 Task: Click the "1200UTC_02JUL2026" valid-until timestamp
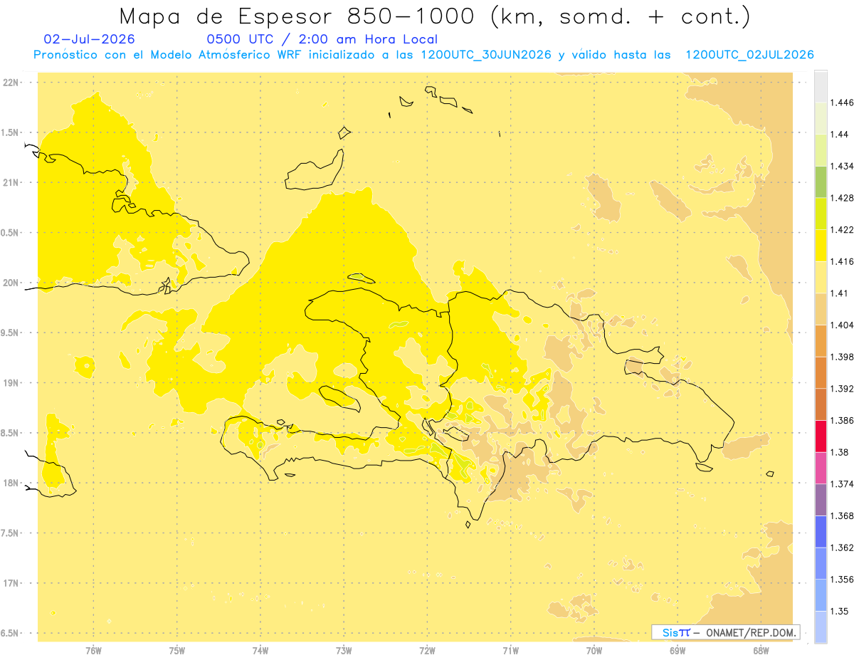pos(749,55)
